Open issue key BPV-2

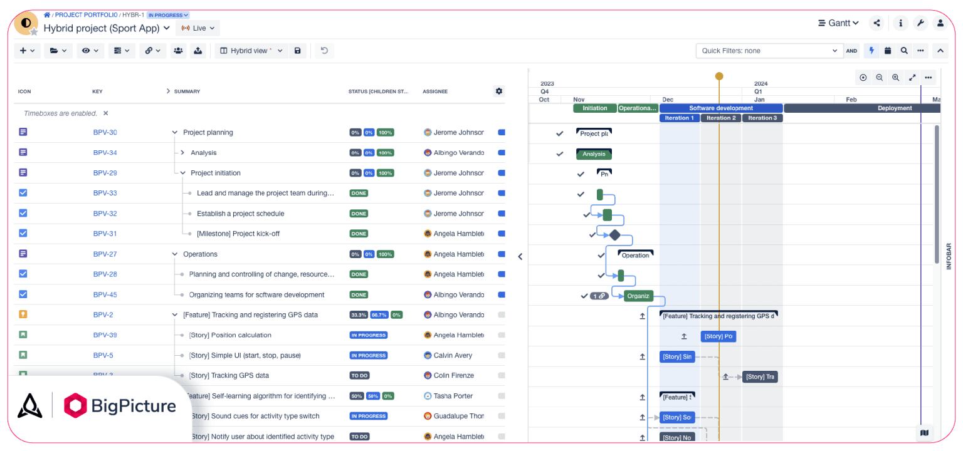tap(103, 315)
